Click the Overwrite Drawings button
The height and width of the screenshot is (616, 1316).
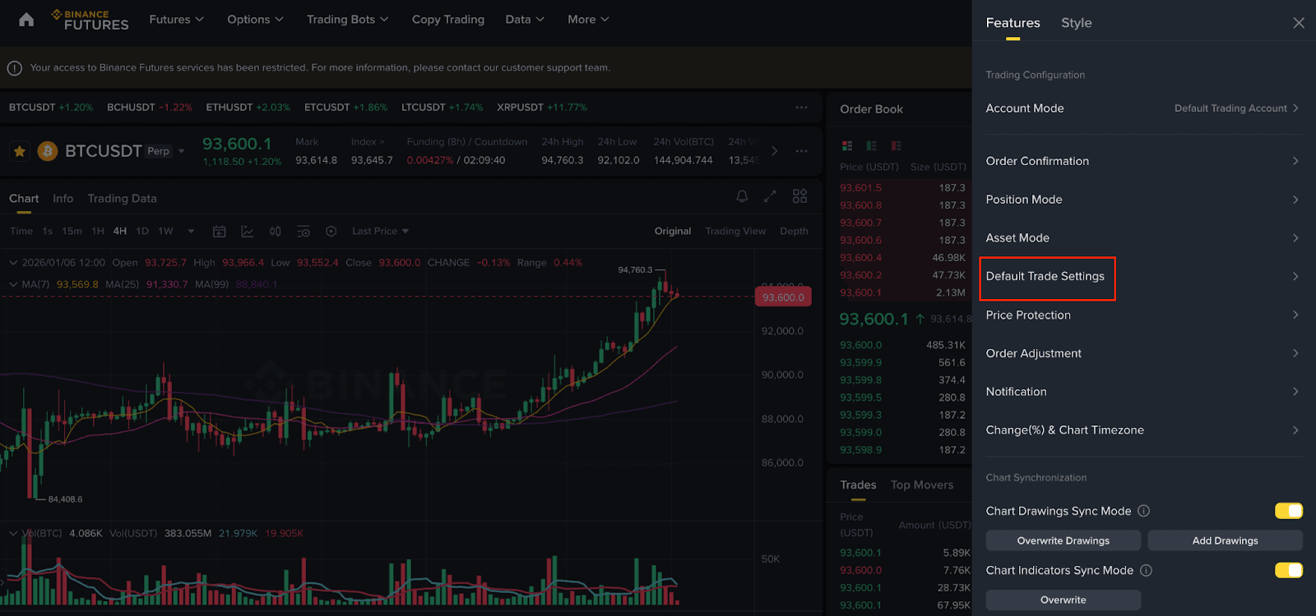point(1063,540)
